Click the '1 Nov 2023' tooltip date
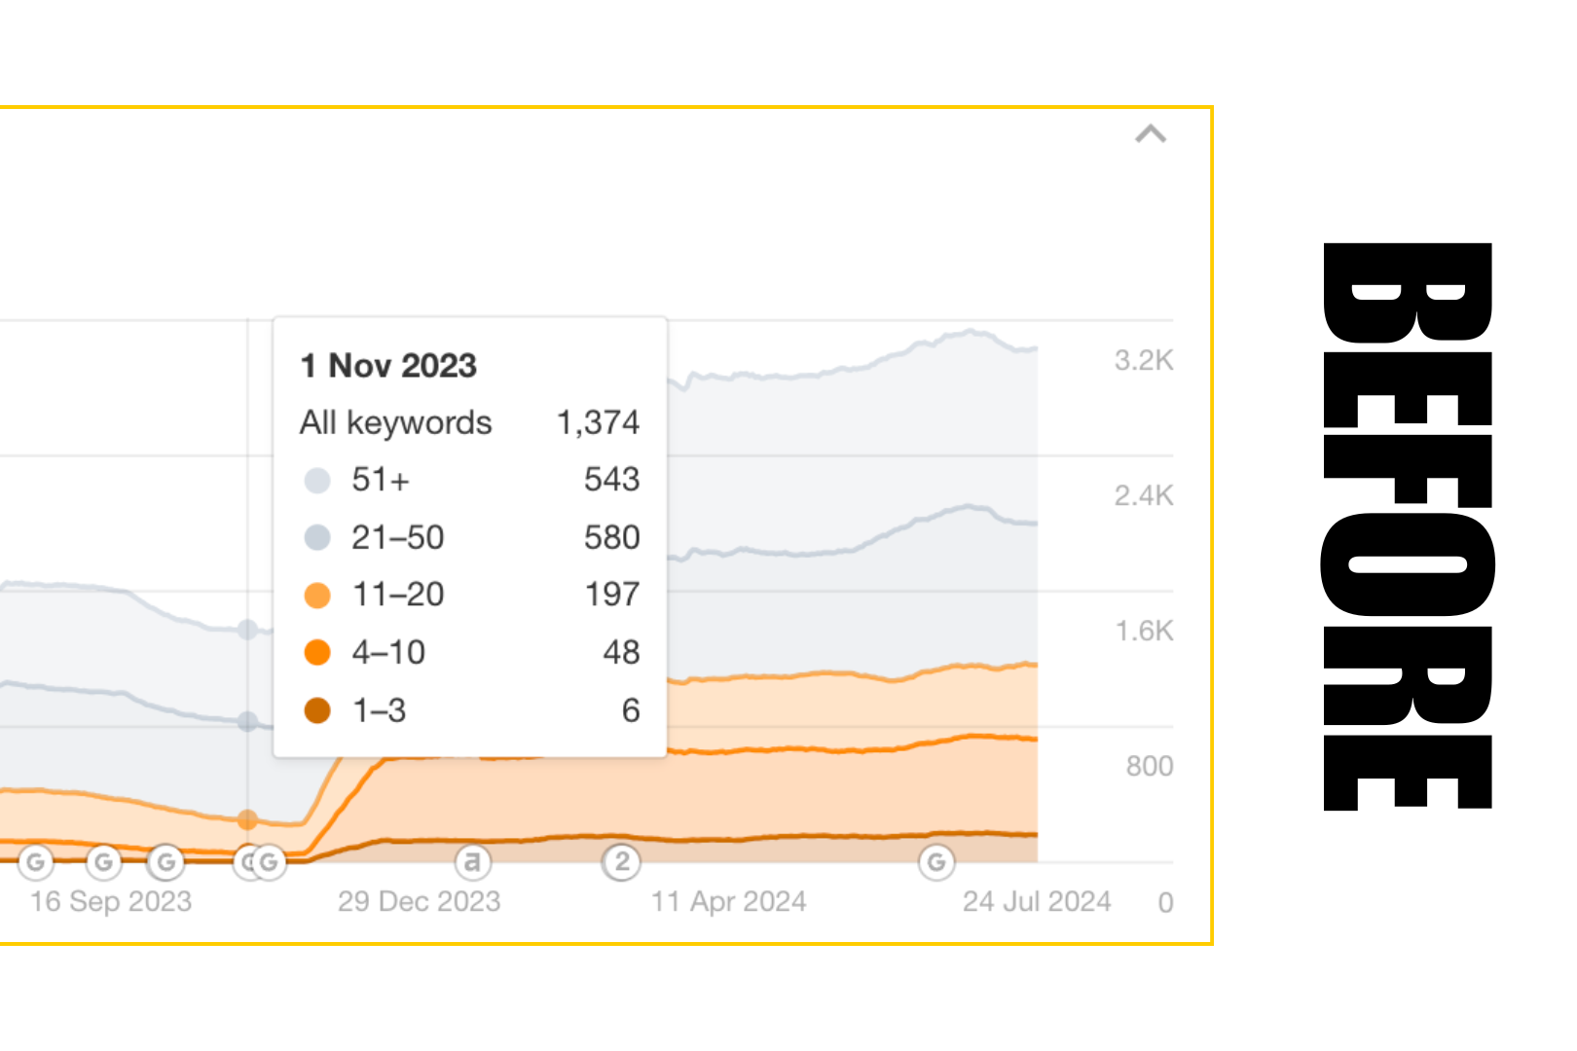The image size is (1577, 1051). [x=388, y=366]
